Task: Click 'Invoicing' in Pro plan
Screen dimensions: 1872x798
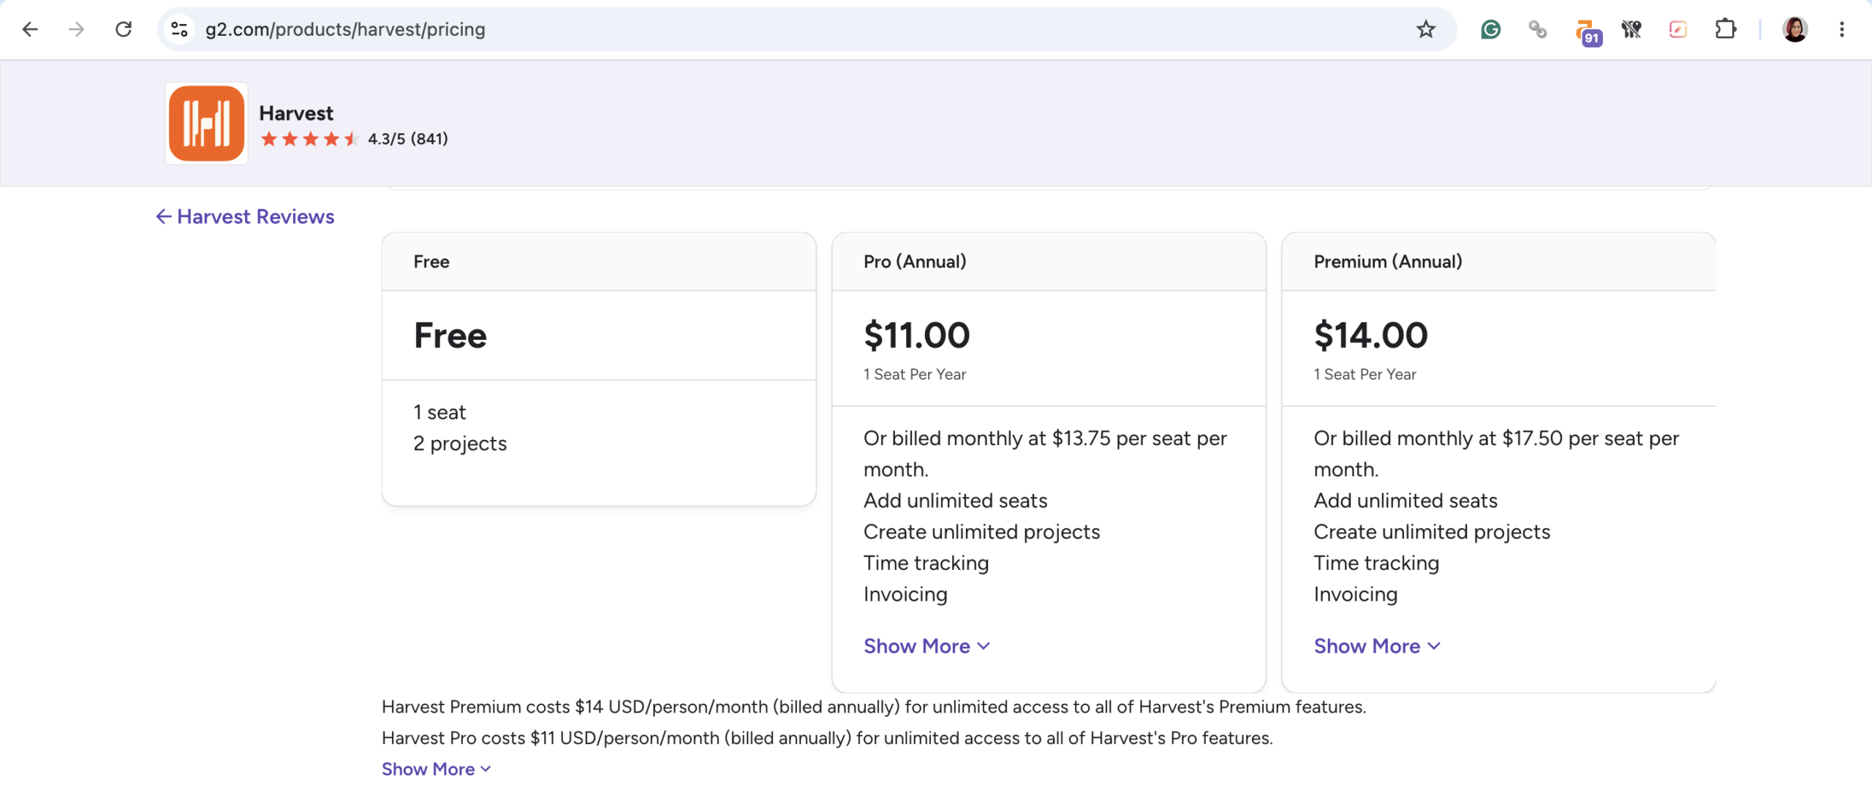Action: [x=905, y=594]
